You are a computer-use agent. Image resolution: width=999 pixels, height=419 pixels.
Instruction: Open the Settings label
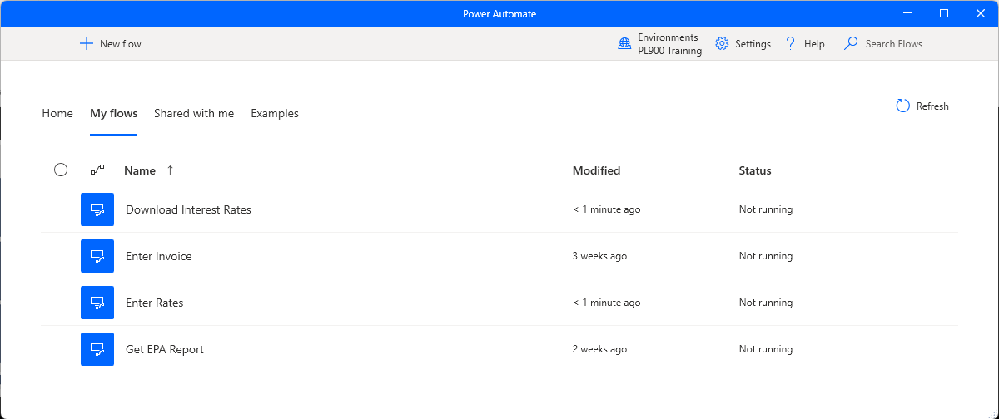(753, 44)
